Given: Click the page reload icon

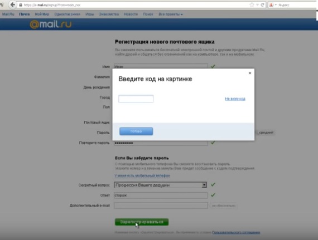Looking at the screenshot, I should pos(262,5).
